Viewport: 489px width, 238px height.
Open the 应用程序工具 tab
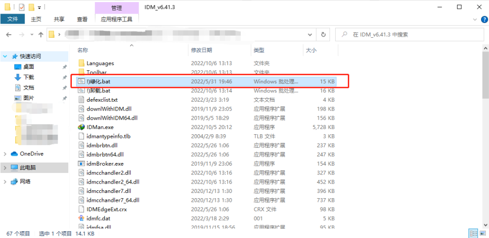tap(116, 19)
